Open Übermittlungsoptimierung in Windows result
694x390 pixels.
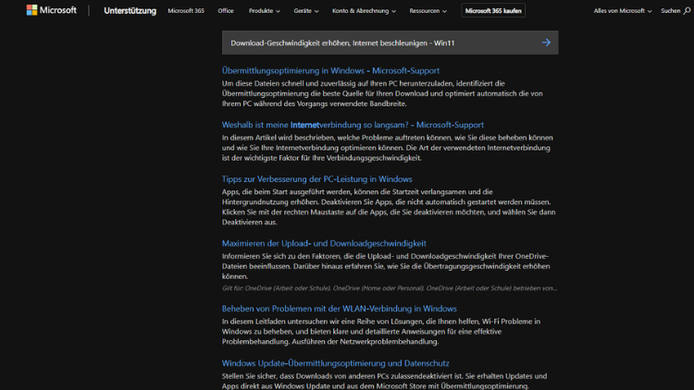coord(330,70)
